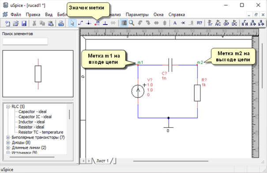
Task: Select 'Inductor - ideal' item
Action: (31, 122)
